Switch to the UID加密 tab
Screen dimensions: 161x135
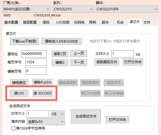pyautogui.click(x=63, y=22)
